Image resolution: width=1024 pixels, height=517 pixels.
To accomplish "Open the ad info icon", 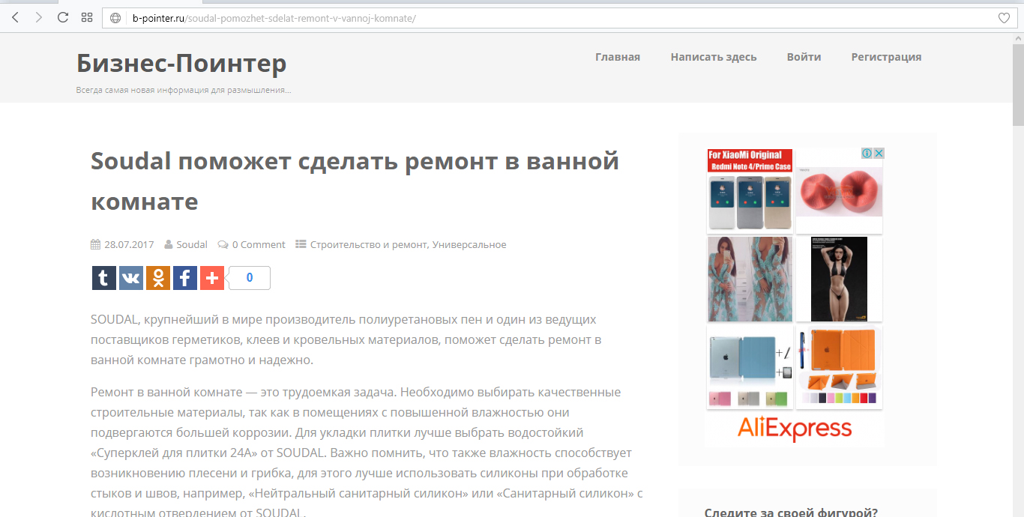I will point(867,153).
